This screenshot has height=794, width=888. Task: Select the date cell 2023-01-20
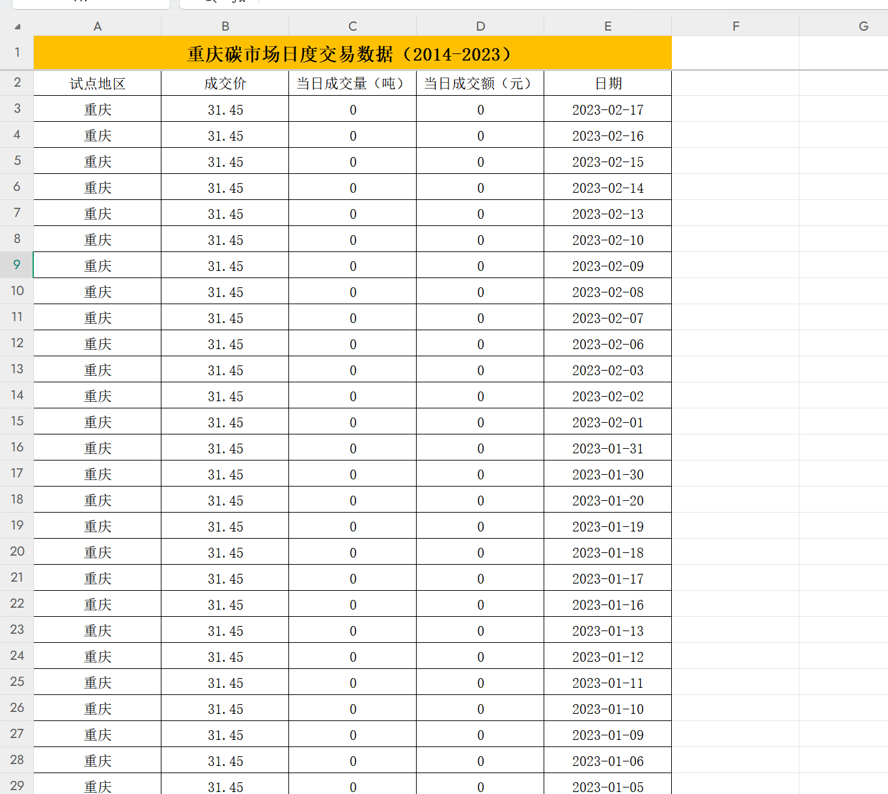(x=608, y=500)
